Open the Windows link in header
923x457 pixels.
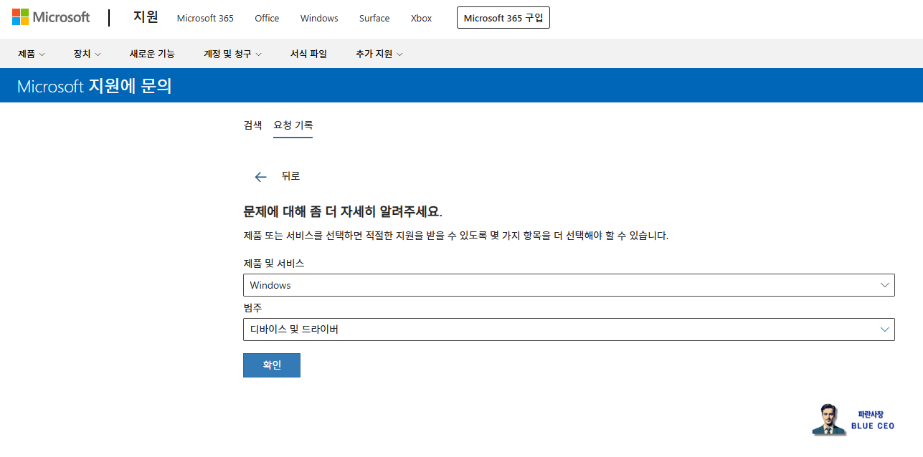coord(319,19)
